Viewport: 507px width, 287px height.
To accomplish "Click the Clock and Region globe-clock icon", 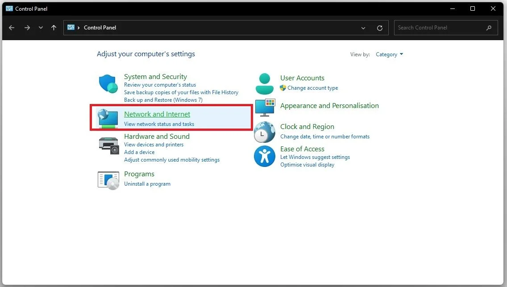I will pyautogui.click(x=265, y=132).
